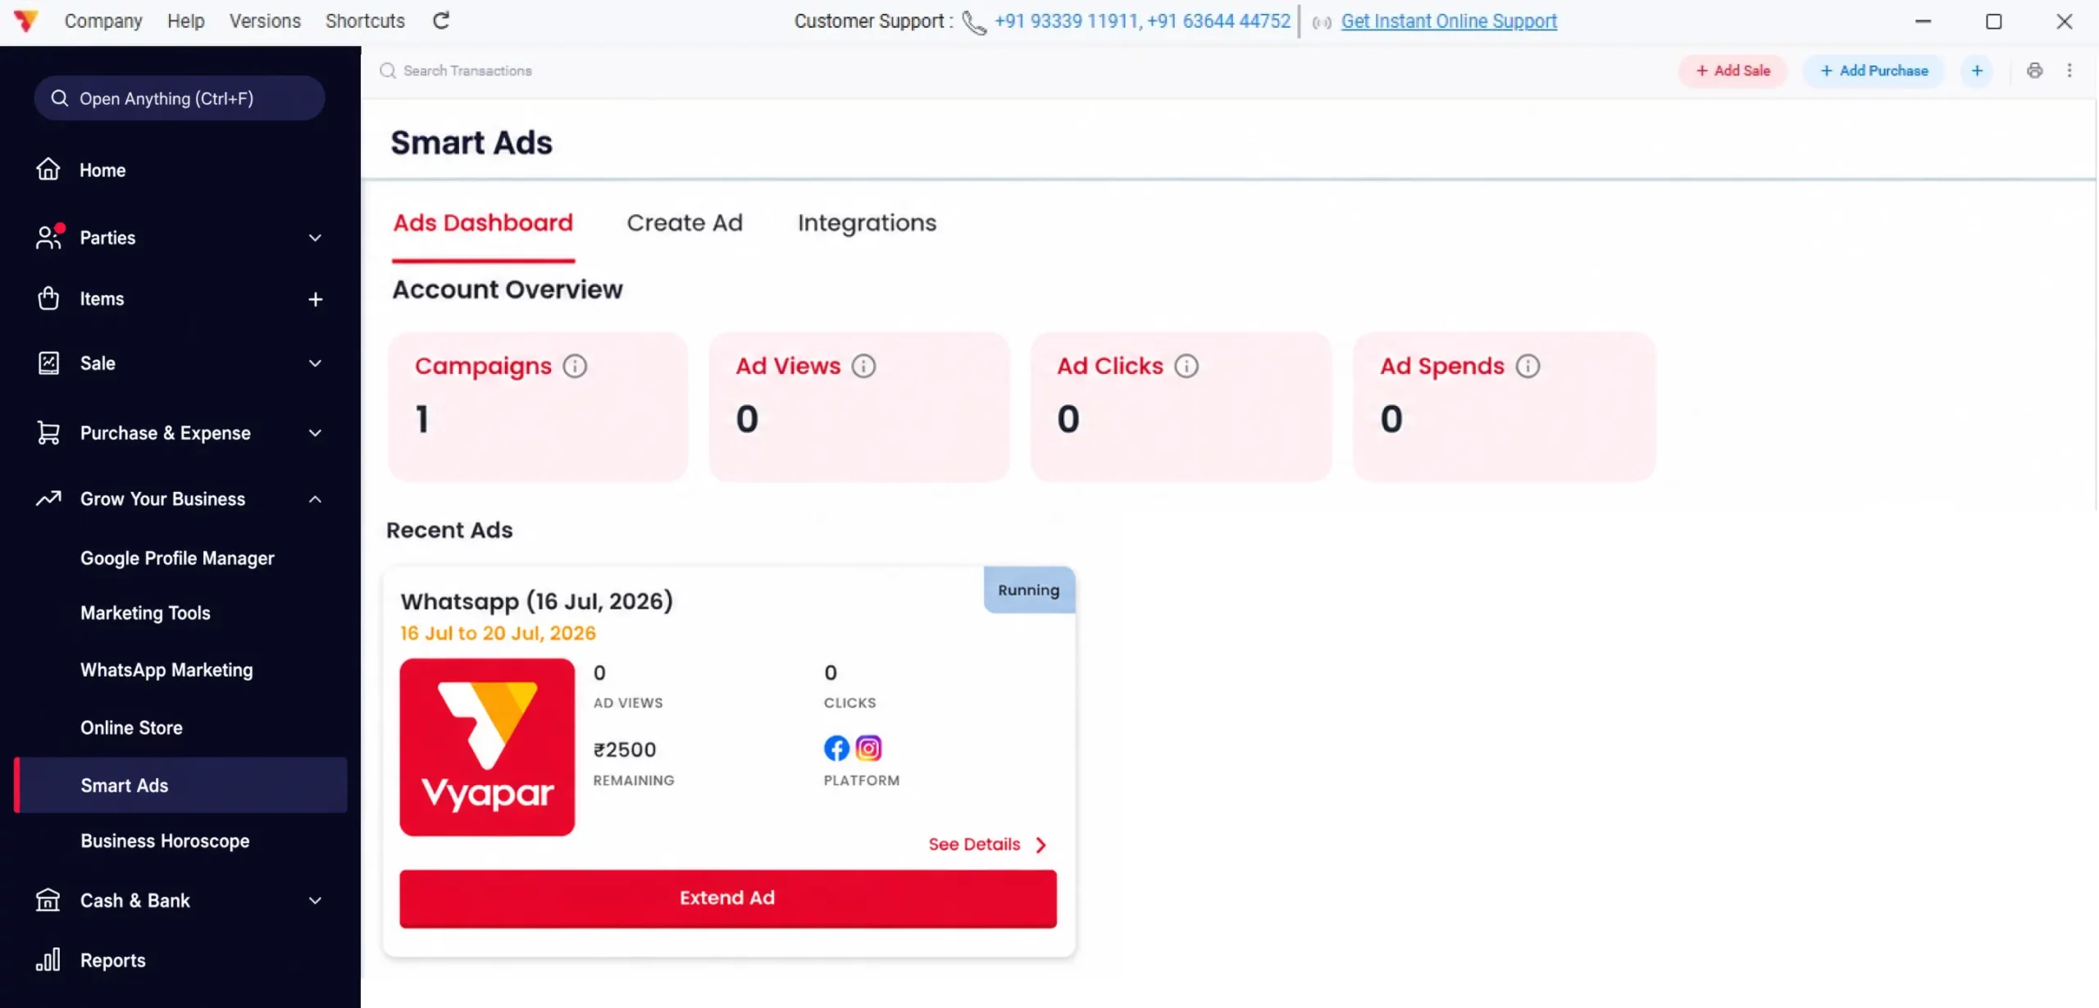Open Online Store in sidebar
The width and height of the screenshot is (2099, 1008).
coord(131,727)
